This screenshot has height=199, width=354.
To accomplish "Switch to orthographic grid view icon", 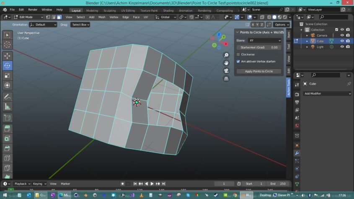I will click(226, 78).
